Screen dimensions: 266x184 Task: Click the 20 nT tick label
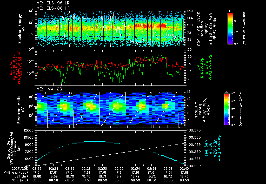point(189,57)
